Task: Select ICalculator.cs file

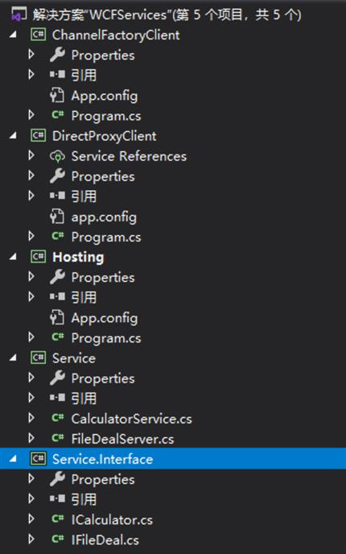Action: [112, 519]
